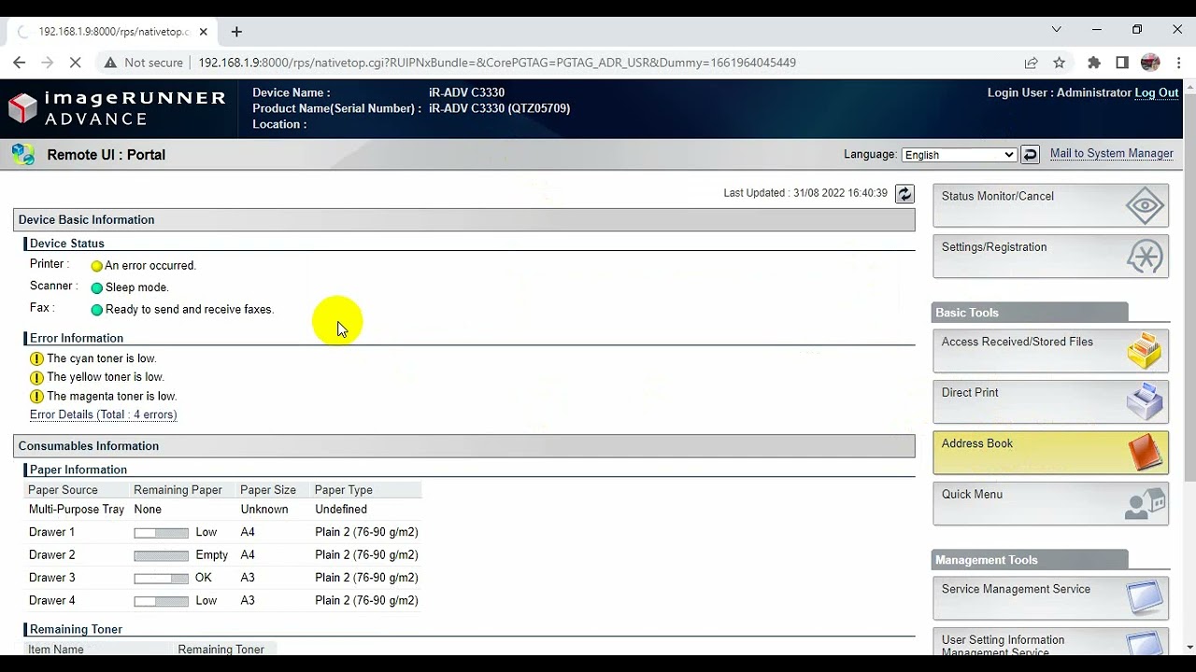The width and height of the screenshot is (1196, 672).
Task: Open Error Details (Total : 4 errors) link
Action: tap(103, 414)
